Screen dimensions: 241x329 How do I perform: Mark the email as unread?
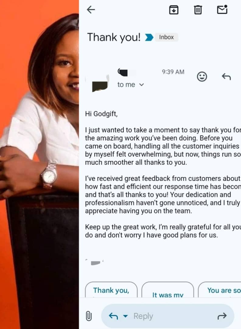pyautogui.click(x=222, y=9)
